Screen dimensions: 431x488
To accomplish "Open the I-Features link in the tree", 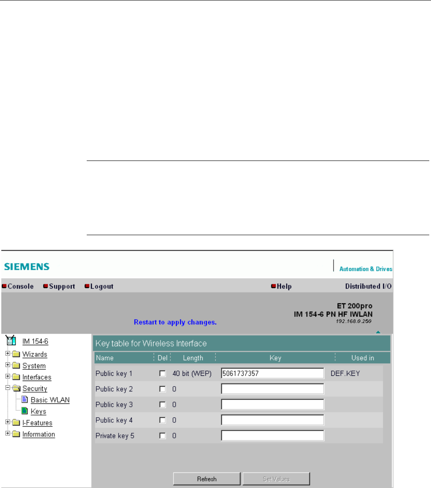I will pyautogui.click(x=38, y=423).
